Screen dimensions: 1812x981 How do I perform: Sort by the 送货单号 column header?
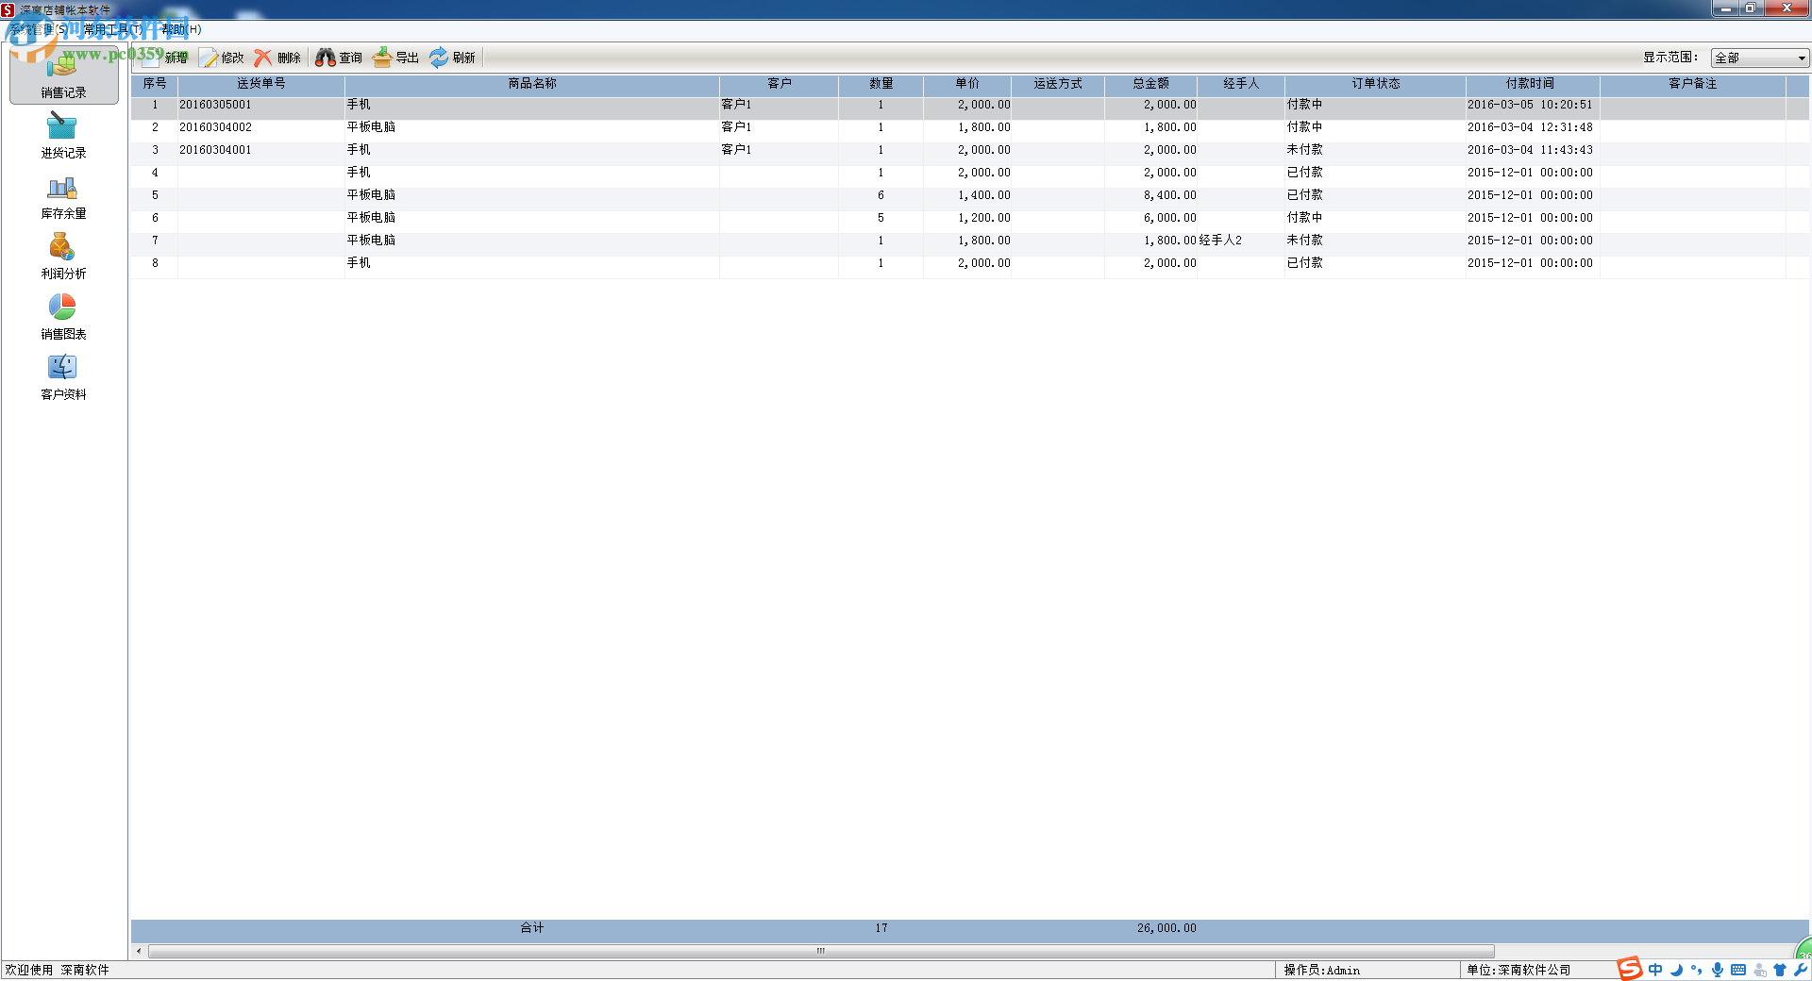[261, 84]
